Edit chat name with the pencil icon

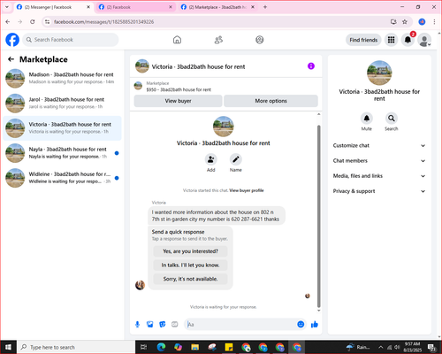tap(236, 159)
